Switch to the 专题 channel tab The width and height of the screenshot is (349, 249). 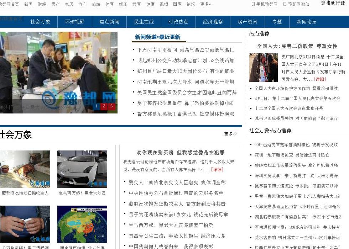tap(277, 22)
